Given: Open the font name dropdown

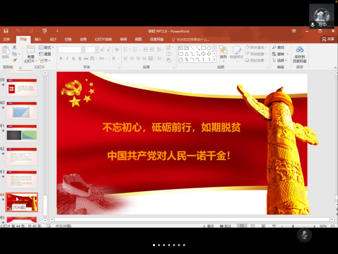Looking at the screenshot, I should [x=82, y=50].
